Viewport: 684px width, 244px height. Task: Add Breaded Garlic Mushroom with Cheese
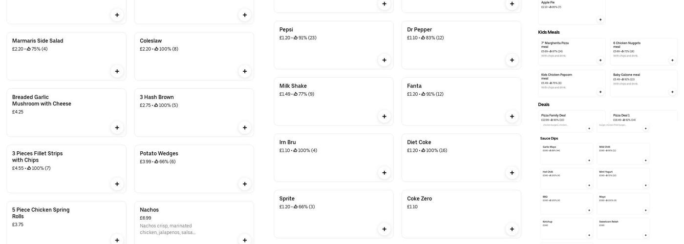(x=117, y=128)
